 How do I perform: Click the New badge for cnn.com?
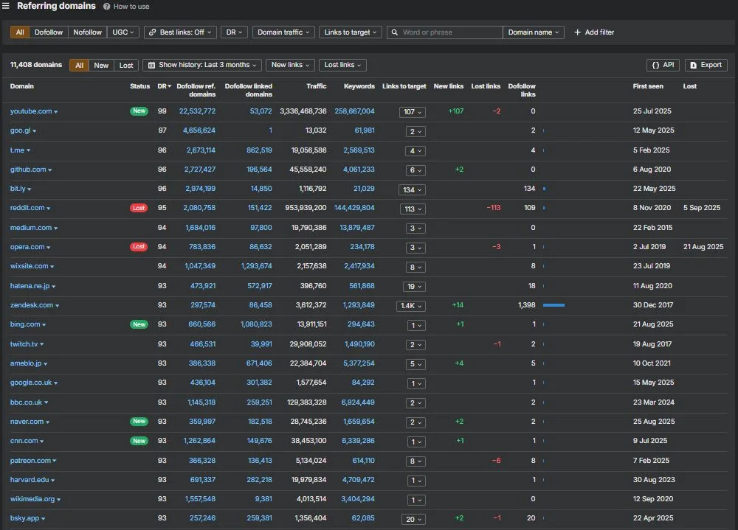coord(139,441)
